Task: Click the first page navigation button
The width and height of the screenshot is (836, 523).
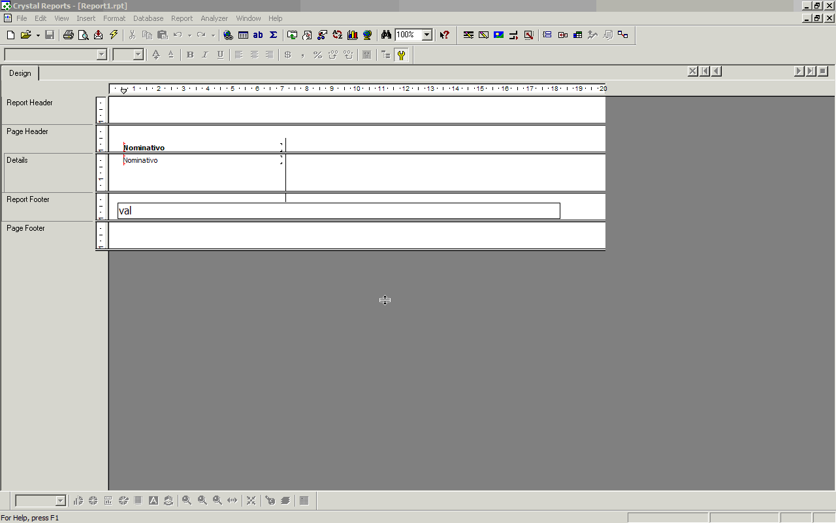Action: [705, 71]
